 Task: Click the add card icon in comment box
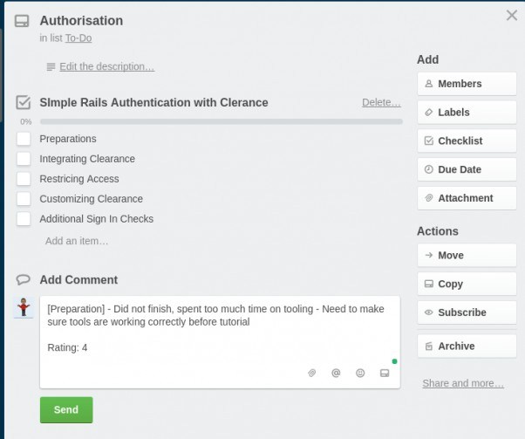coord(385,373)
